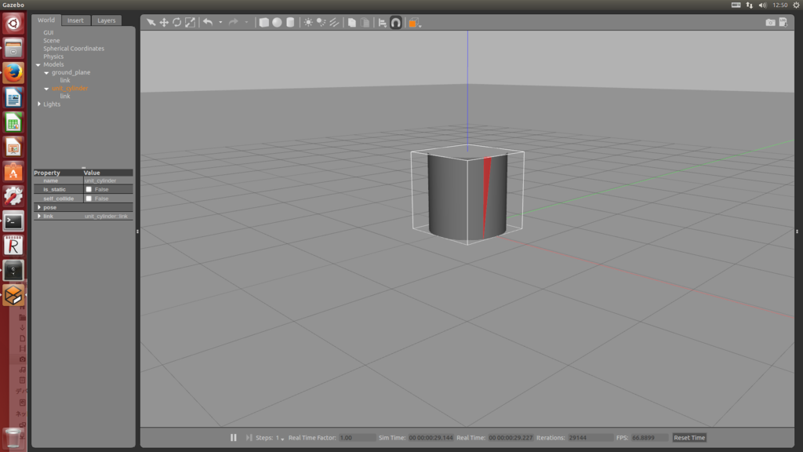This screenshot has height=452, width=803.
Task: Add a point light
Action: (x=308, y=22)
